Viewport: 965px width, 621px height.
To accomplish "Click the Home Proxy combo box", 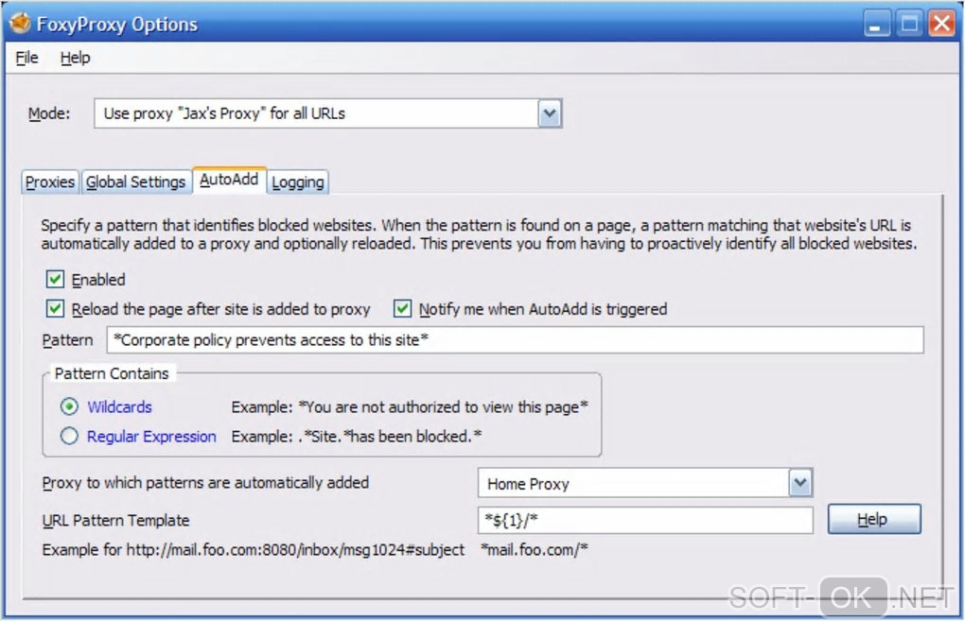I will point(645,483).
